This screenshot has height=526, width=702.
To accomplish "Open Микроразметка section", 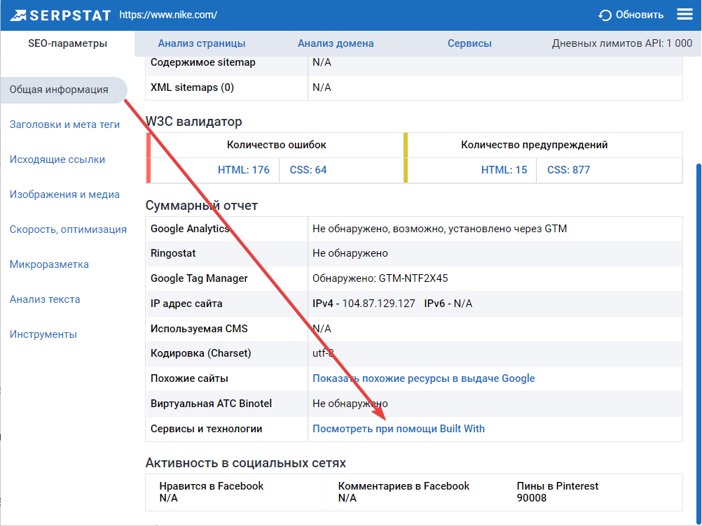I will [x=49, y=264].
